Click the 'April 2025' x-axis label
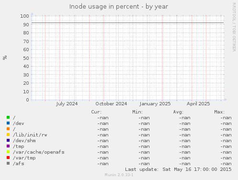This screenshot has width=238, height=180. [x=198, y=104]
